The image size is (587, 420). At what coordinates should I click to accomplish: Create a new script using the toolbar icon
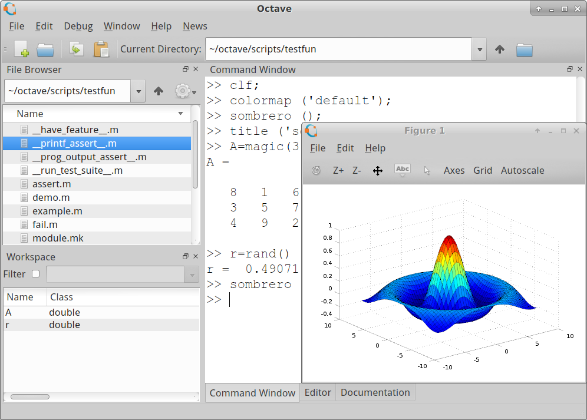22,49
